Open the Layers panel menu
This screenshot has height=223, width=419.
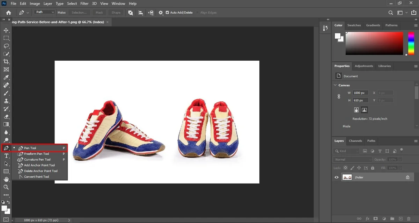click(x=416, y=141)
